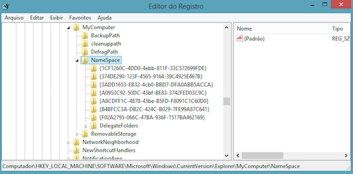Click the cleanuppath folder icon

[x=85, y=44]
